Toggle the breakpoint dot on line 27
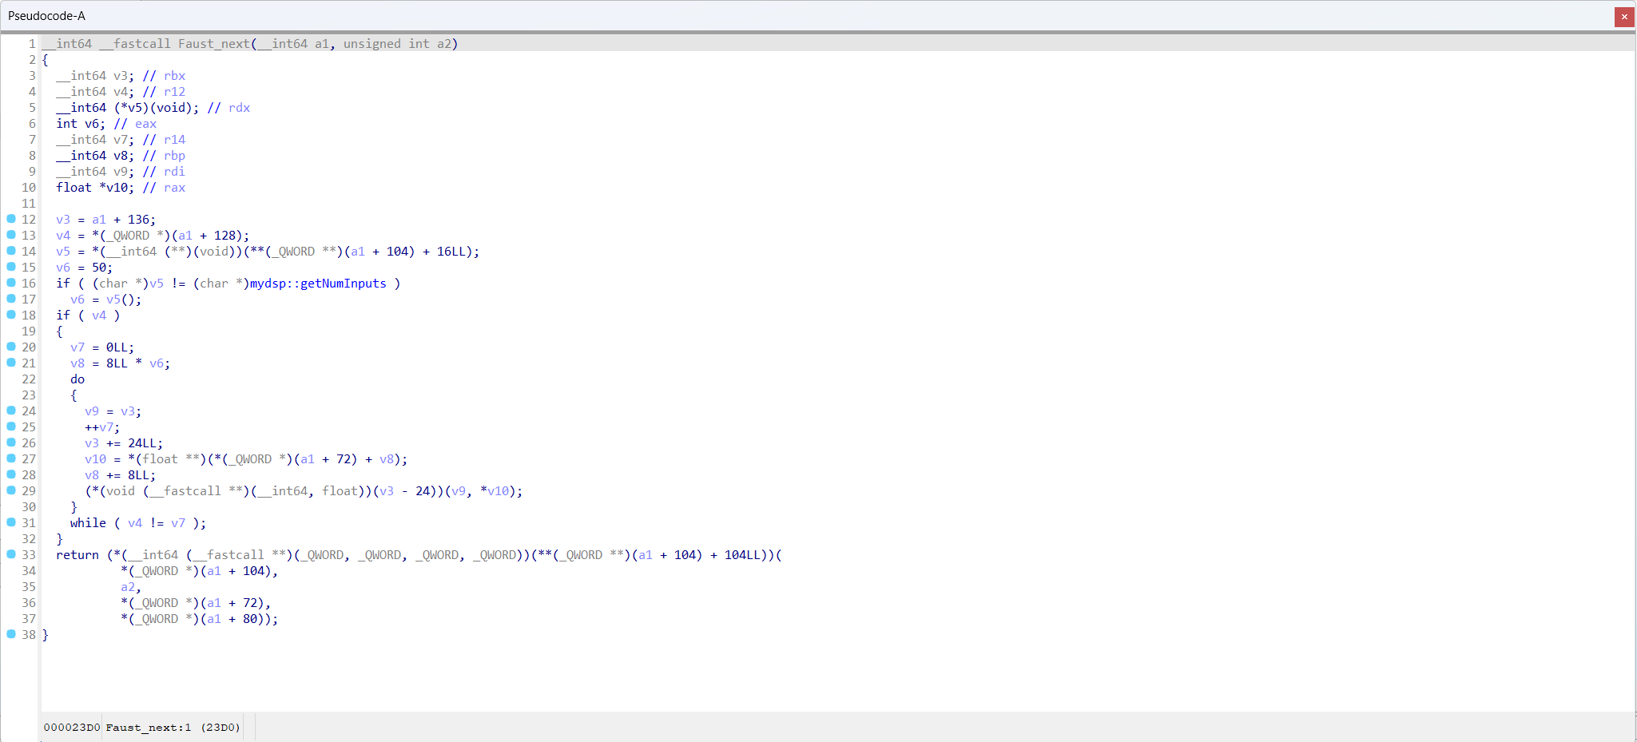Viewport: 1637px width, 742px height. click(x=11, y=458)
